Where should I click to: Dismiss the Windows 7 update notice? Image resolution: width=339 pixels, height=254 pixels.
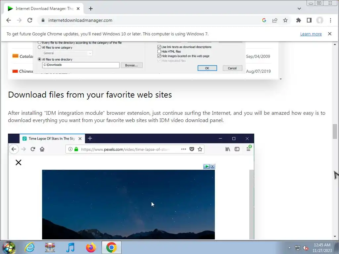(x=330, y=34)
